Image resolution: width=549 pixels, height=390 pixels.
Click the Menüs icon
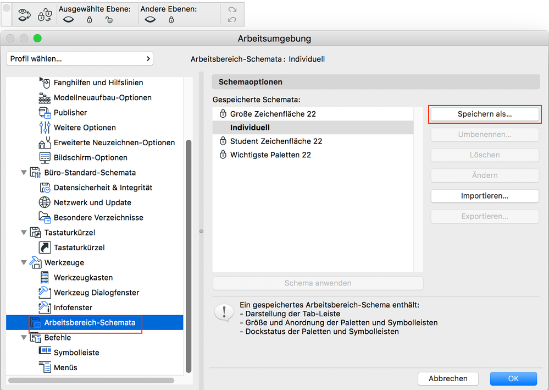click(45, 367)
